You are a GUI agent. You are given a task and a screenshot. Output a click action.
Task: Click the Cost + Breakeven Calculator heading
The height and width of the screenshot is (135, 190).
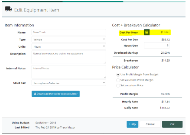[136, 25]
